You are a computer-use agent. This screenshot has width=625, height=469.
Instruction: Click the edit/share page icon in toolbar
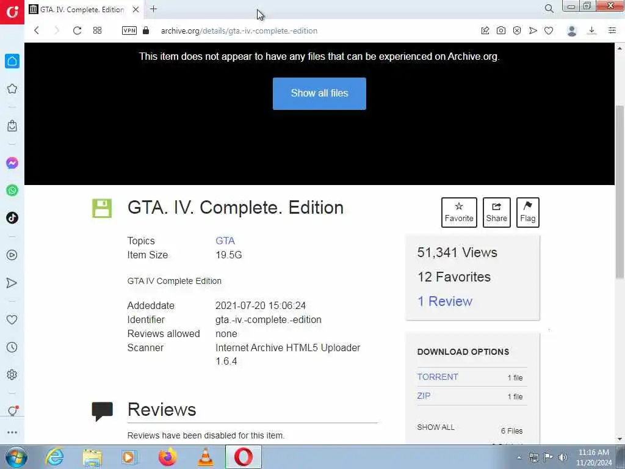click(x=485, y=31)
